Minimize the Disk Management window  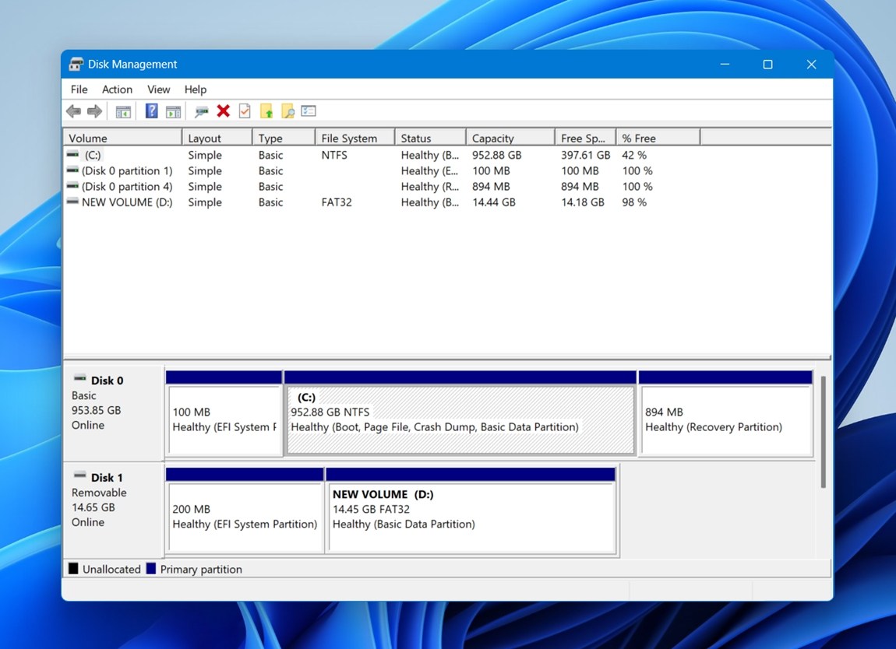725,64
